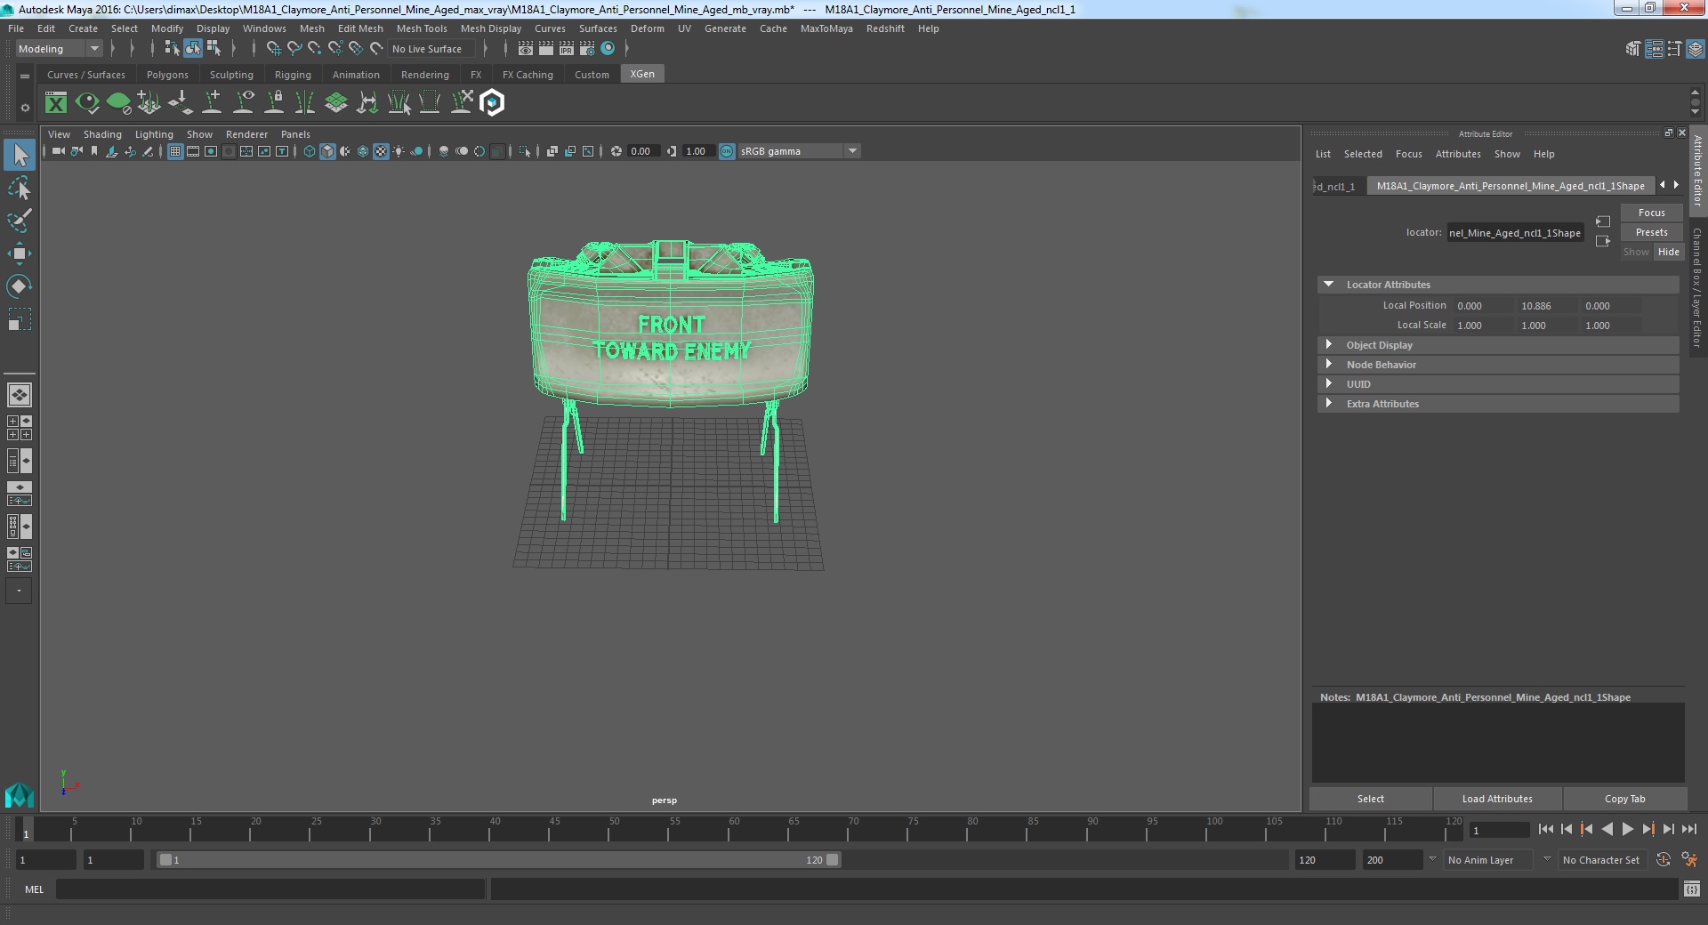This screenshot has height=925, width=1708.
Task: Click the XGen preview eye icon
Action: 87,103
